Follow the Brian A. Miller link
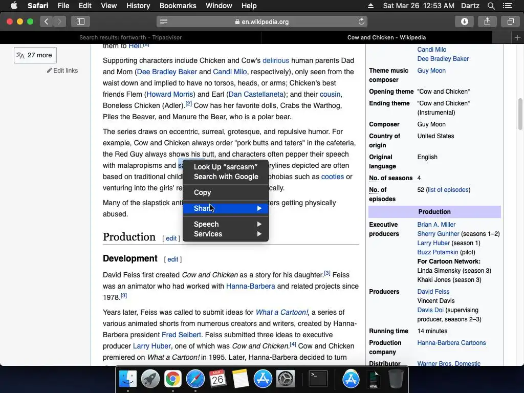 click(x=436, y=225)
